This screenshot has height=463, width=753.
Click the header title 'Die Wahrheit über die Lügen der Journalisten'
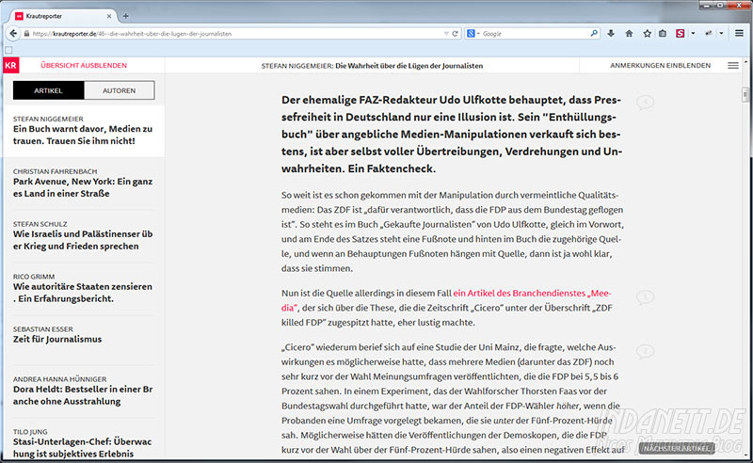pyautogui.click(x=409, y=66)
